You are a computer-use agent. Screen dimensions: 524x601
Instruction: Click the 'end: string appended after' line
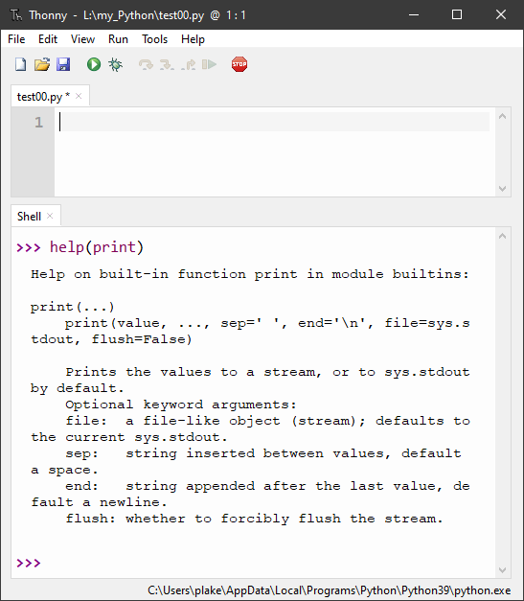pos(267,486)
